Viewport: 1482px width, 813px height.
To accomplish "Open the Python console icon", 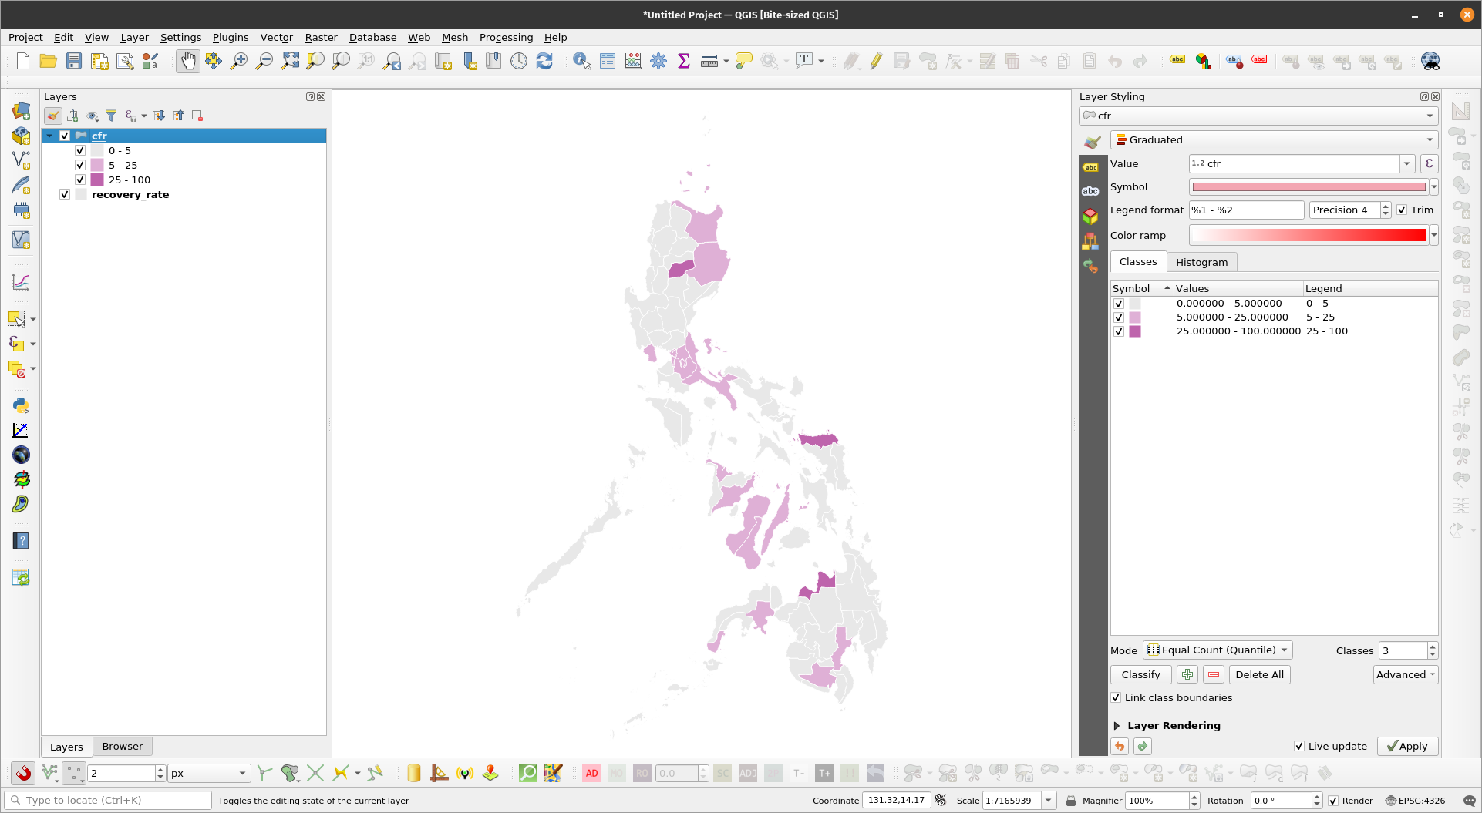I will pos(21,405).
